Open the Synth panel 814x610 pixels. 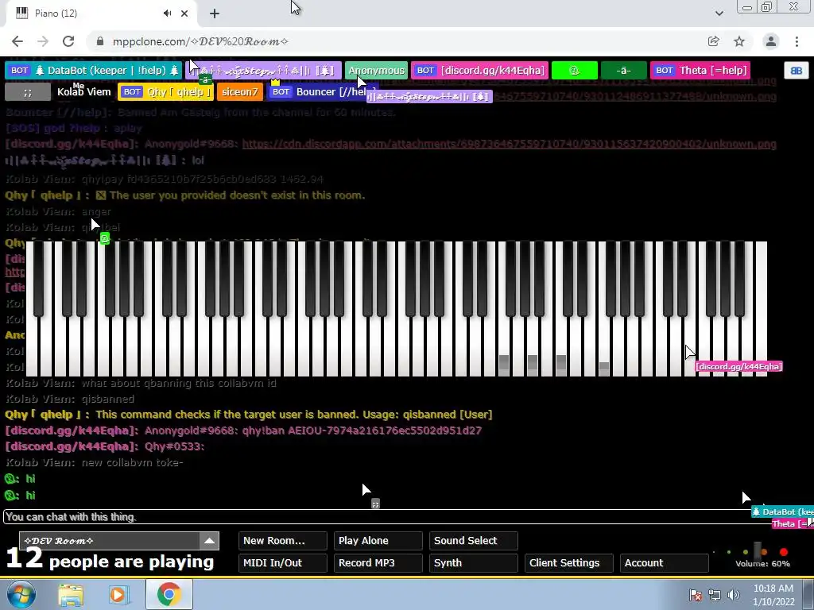(474, 563)
